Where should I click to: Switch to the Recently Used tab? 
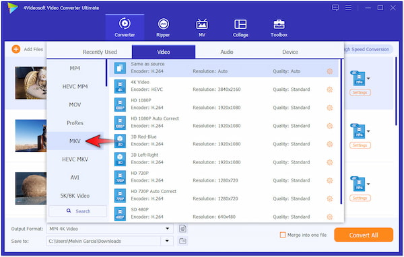click(x=100, y=52)
